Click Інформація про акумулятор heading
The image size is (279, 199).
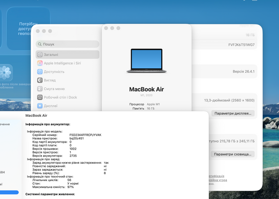coord(48,125)
